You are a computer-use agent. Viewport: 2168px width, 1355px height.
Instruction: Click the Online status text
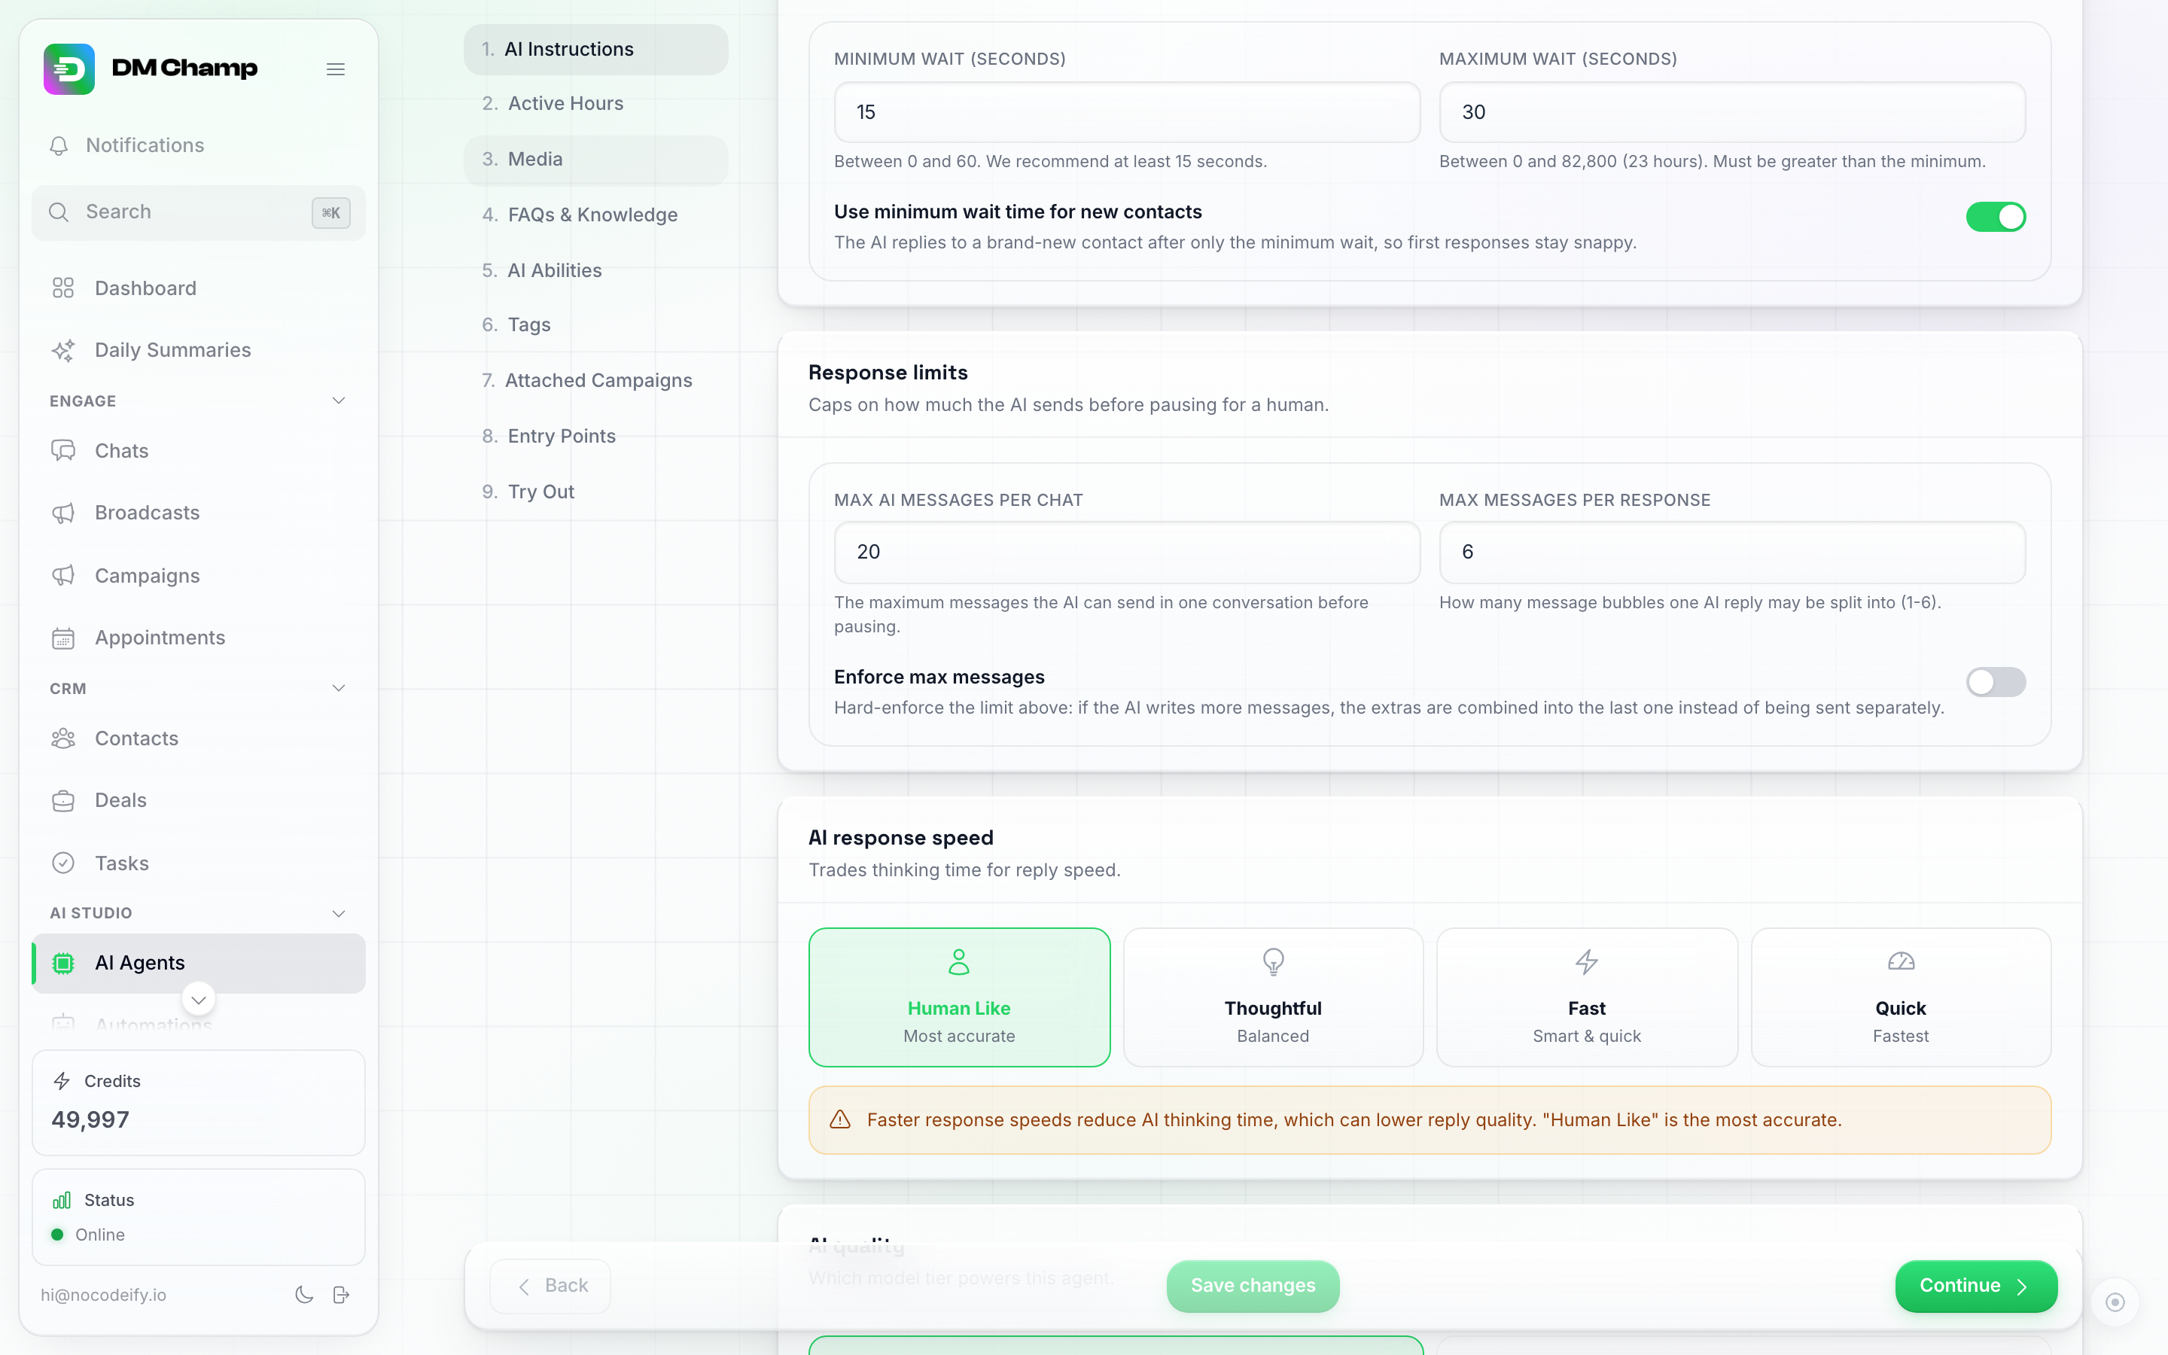(x=100, y=1235)
